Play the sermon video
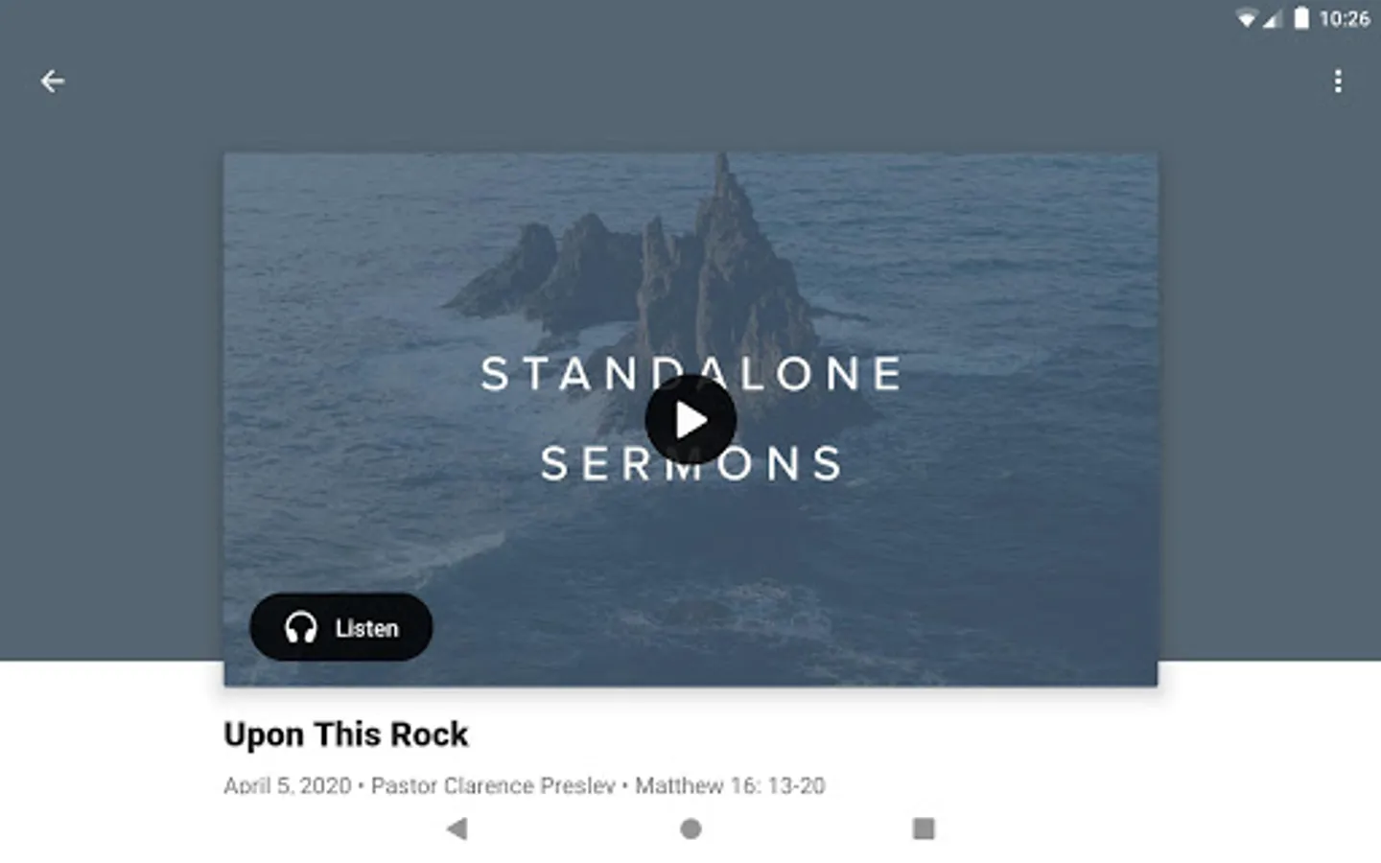Image resolution: width=1381 pixels, height=863 pixels. point(690,420)
